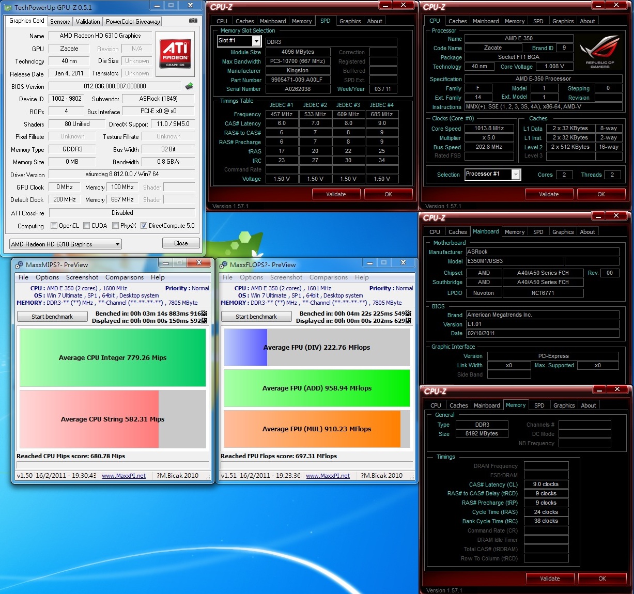Toggle the OpenCL checkbox
Screen dimensions: 634x594
tap(54, 226)
